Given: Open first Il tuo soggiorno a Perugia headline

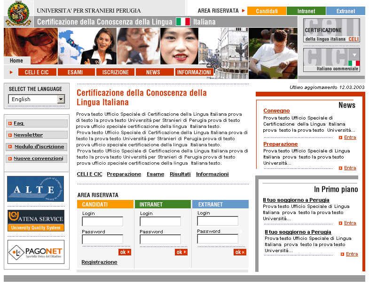Looking at the screenshot, I should tap(296, 200).
